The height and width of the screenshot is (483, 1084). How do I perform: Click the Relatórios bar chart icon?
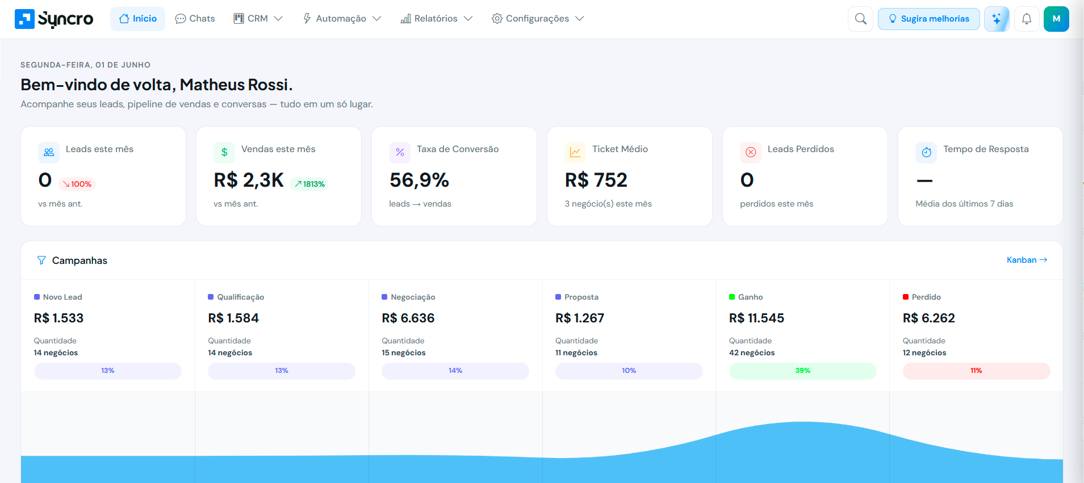pos(405,19)
